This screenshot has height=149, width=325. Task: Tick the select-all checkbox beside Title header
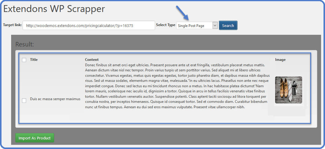(x=24, y=60)
